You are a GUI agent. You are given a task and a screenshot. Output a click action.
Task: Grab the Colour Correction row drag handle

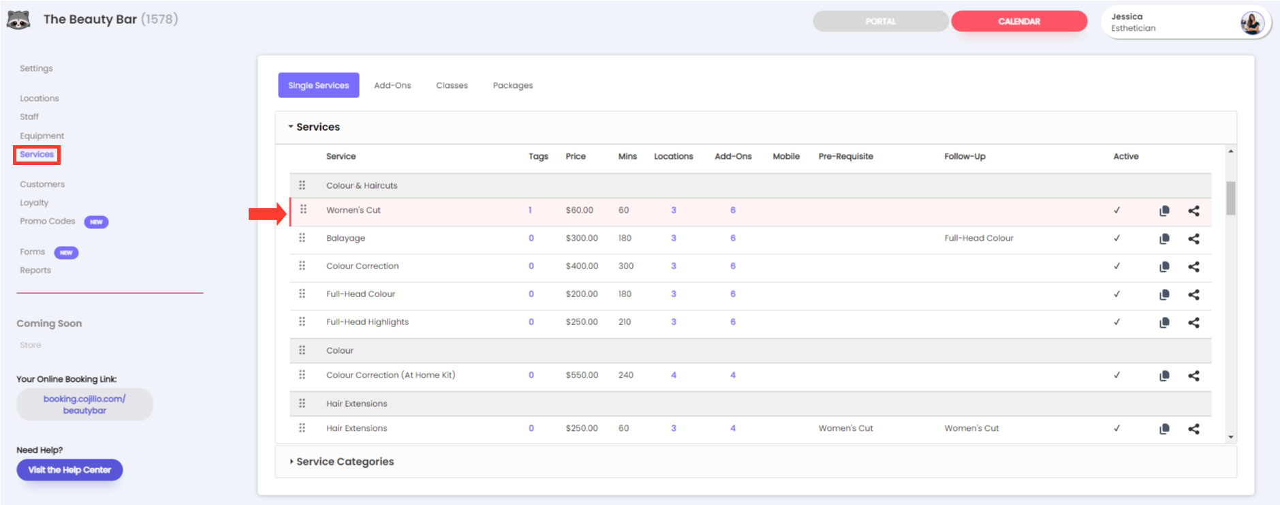(x=302, y=265)
